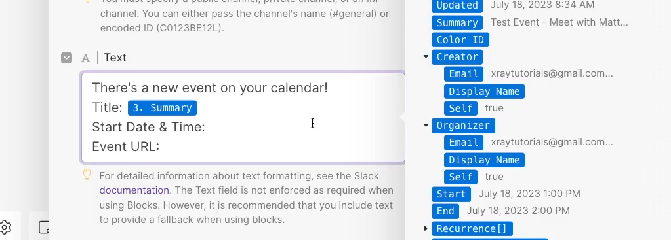Select the Creator's Self tag

460,109
